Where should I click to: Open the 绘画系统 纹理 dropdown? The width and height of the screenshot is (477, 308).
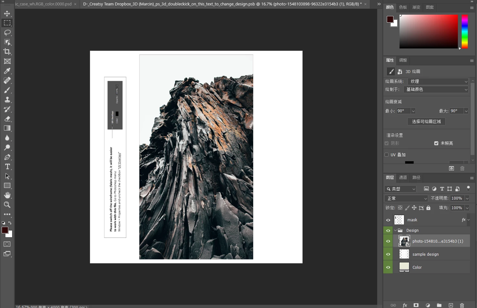coord(438,81)
